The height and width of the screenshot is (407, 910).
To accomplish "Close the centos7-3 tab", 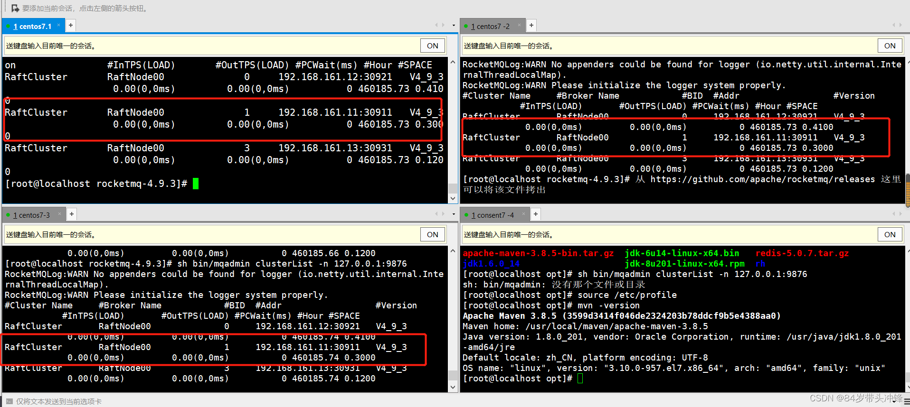I will tap(60, 214).
